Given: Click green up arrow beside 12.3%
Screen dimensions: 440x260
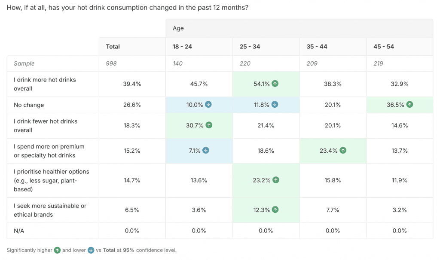Looking at the screenshot, I should pyautogui.click(x=275, y=210).
